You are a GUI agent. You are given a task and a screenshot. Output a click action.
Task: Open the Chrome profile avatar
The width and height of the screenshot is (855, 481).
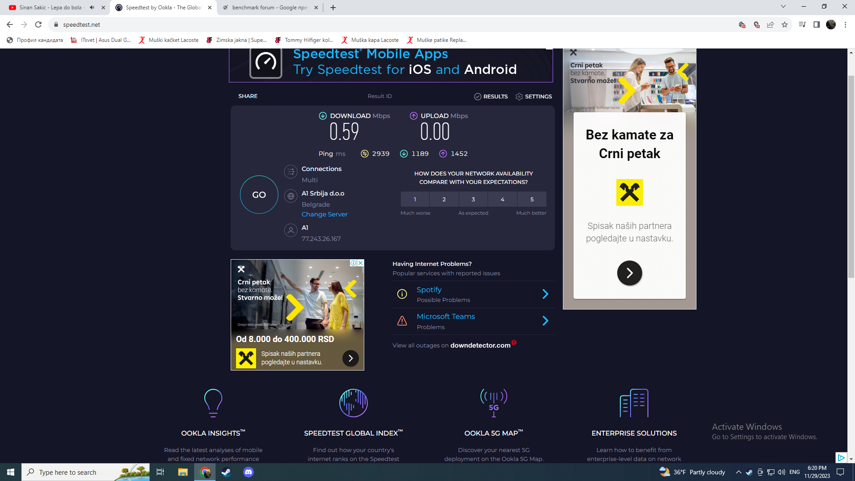pos(831,24)
